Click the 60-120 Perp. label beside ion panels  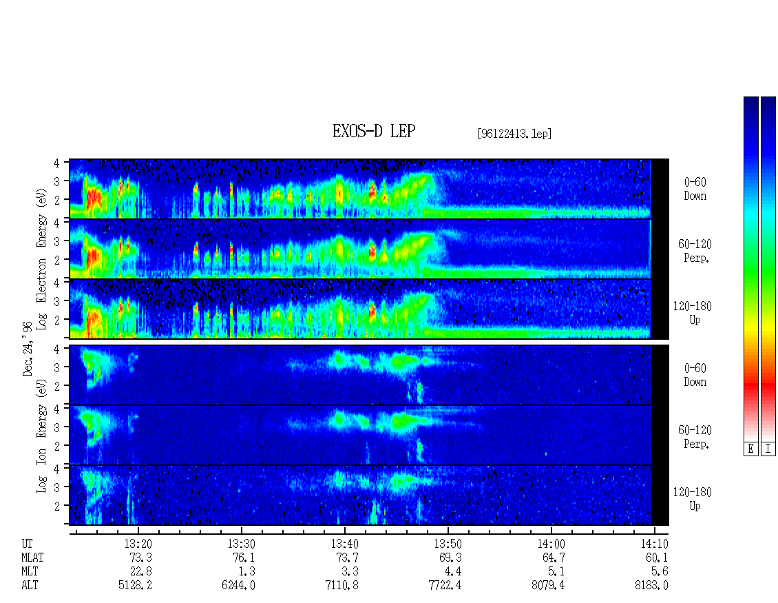(x=695, y=437)
